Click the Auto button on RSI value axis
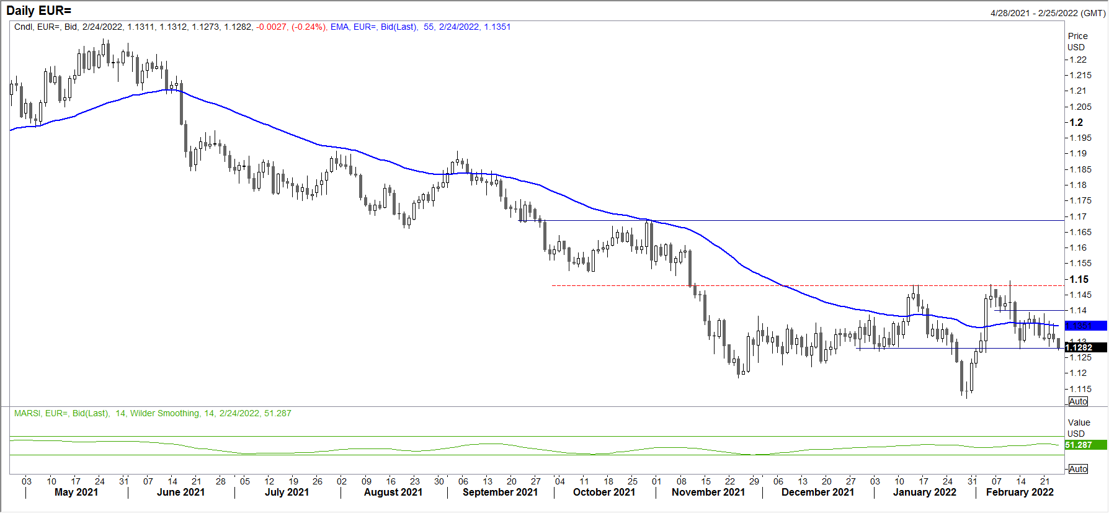Image resolution: width=1109 pixels, height=513 pixels. coord(1078,469)
